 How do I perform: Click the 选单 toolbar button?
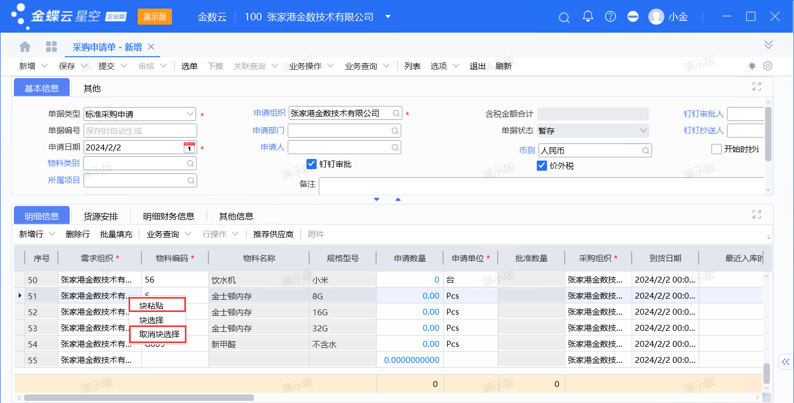click(x=190, y=66)
